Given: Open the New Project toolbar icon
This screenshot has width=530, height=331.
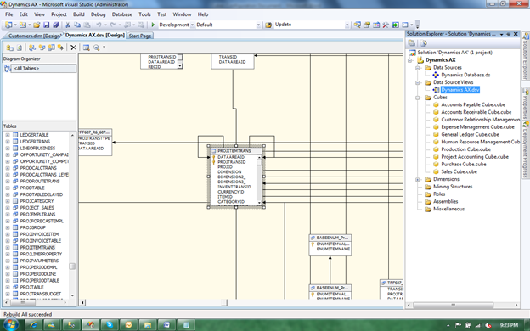Looking at the screenshot, I should (x=8, y=25).
